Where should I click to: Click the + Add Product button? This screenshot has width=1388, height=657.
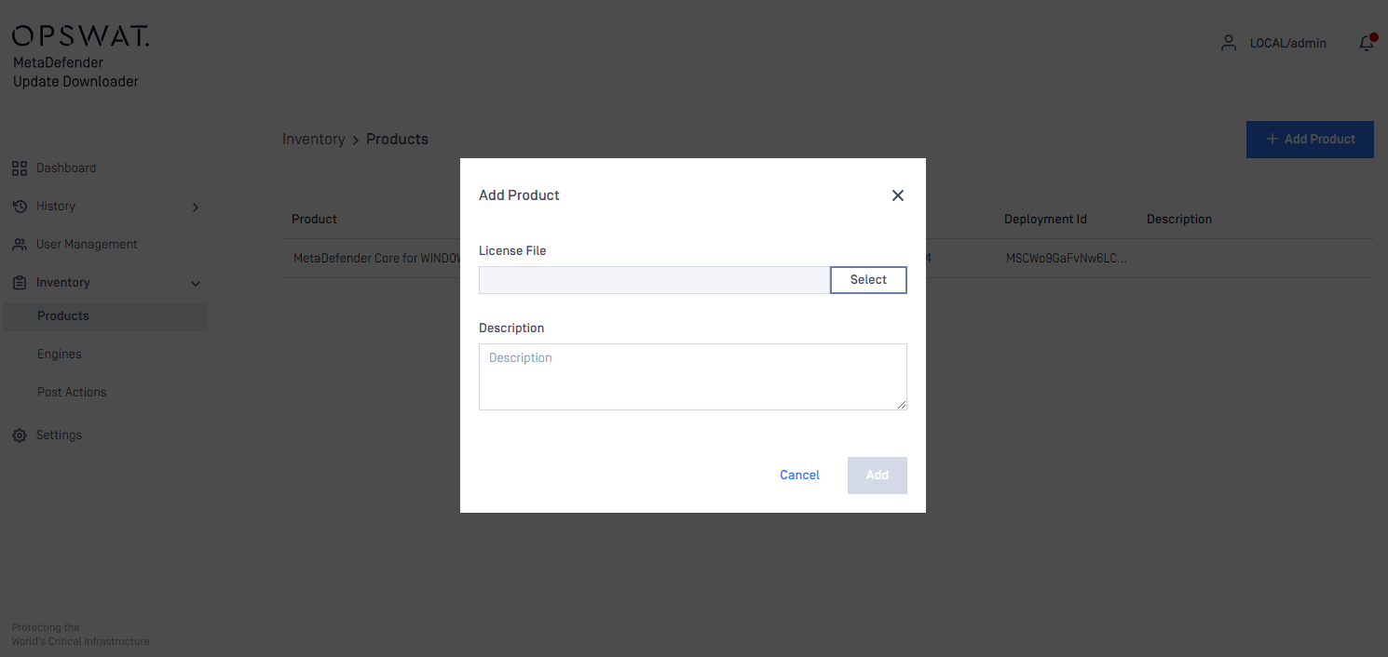click(1310, 140)
